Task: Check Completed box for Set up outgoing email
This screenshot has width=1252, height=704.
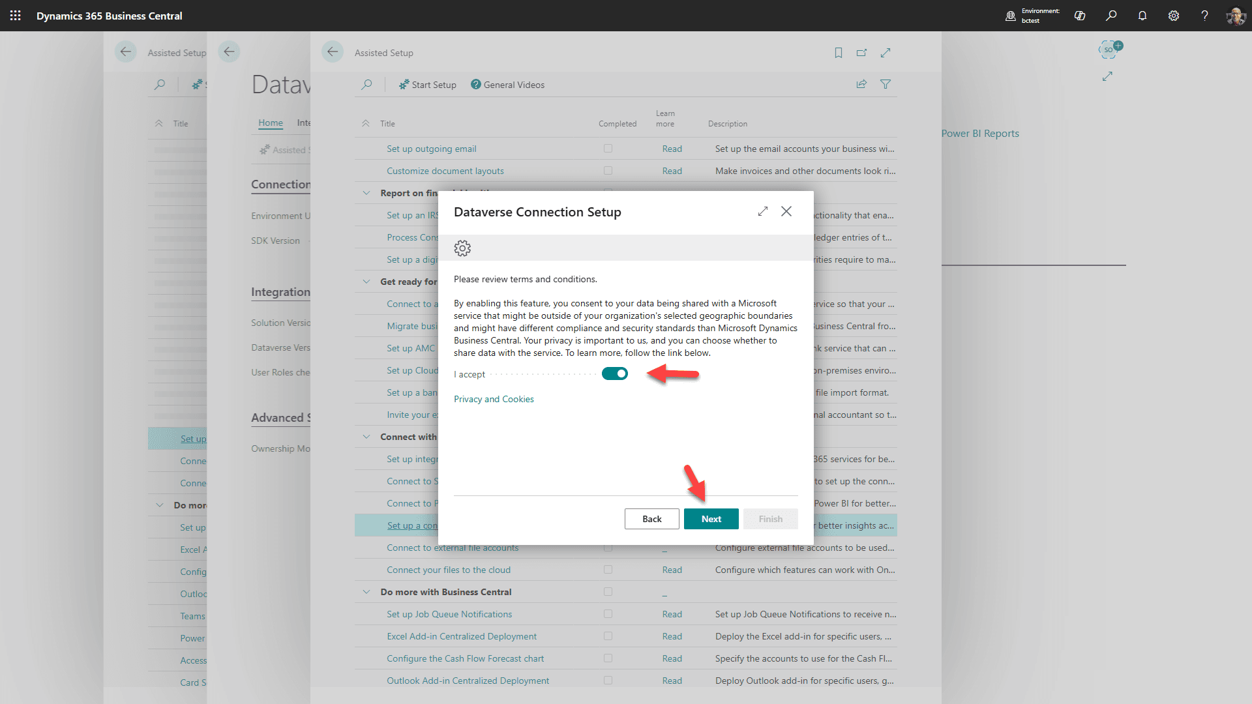Action: point(608,149)
